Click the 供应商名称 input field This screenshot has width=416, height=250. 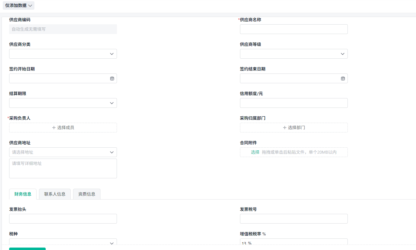[294, 29]
